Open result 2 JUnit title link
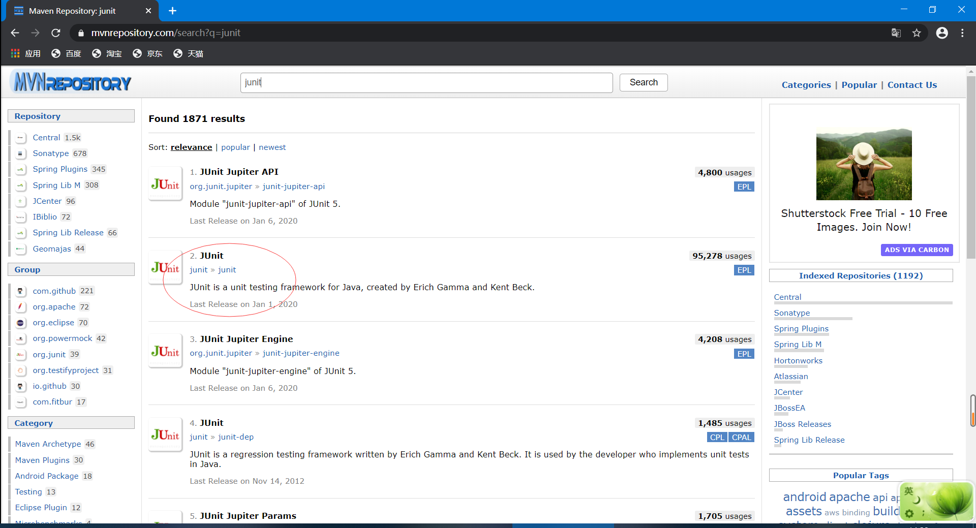This screenshot has width=976, height=528. point(211,256)
